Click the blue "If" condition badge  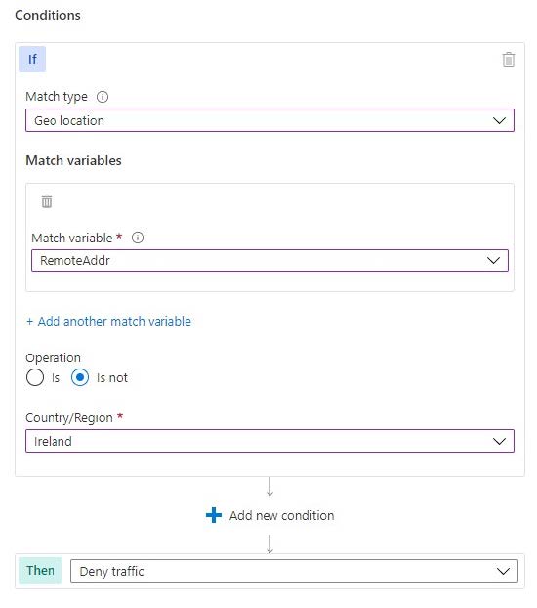click(x=32, y=59)
